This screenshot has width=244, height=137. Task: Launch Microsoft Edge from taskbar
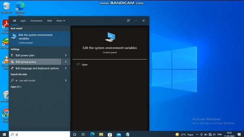(92, 134)
